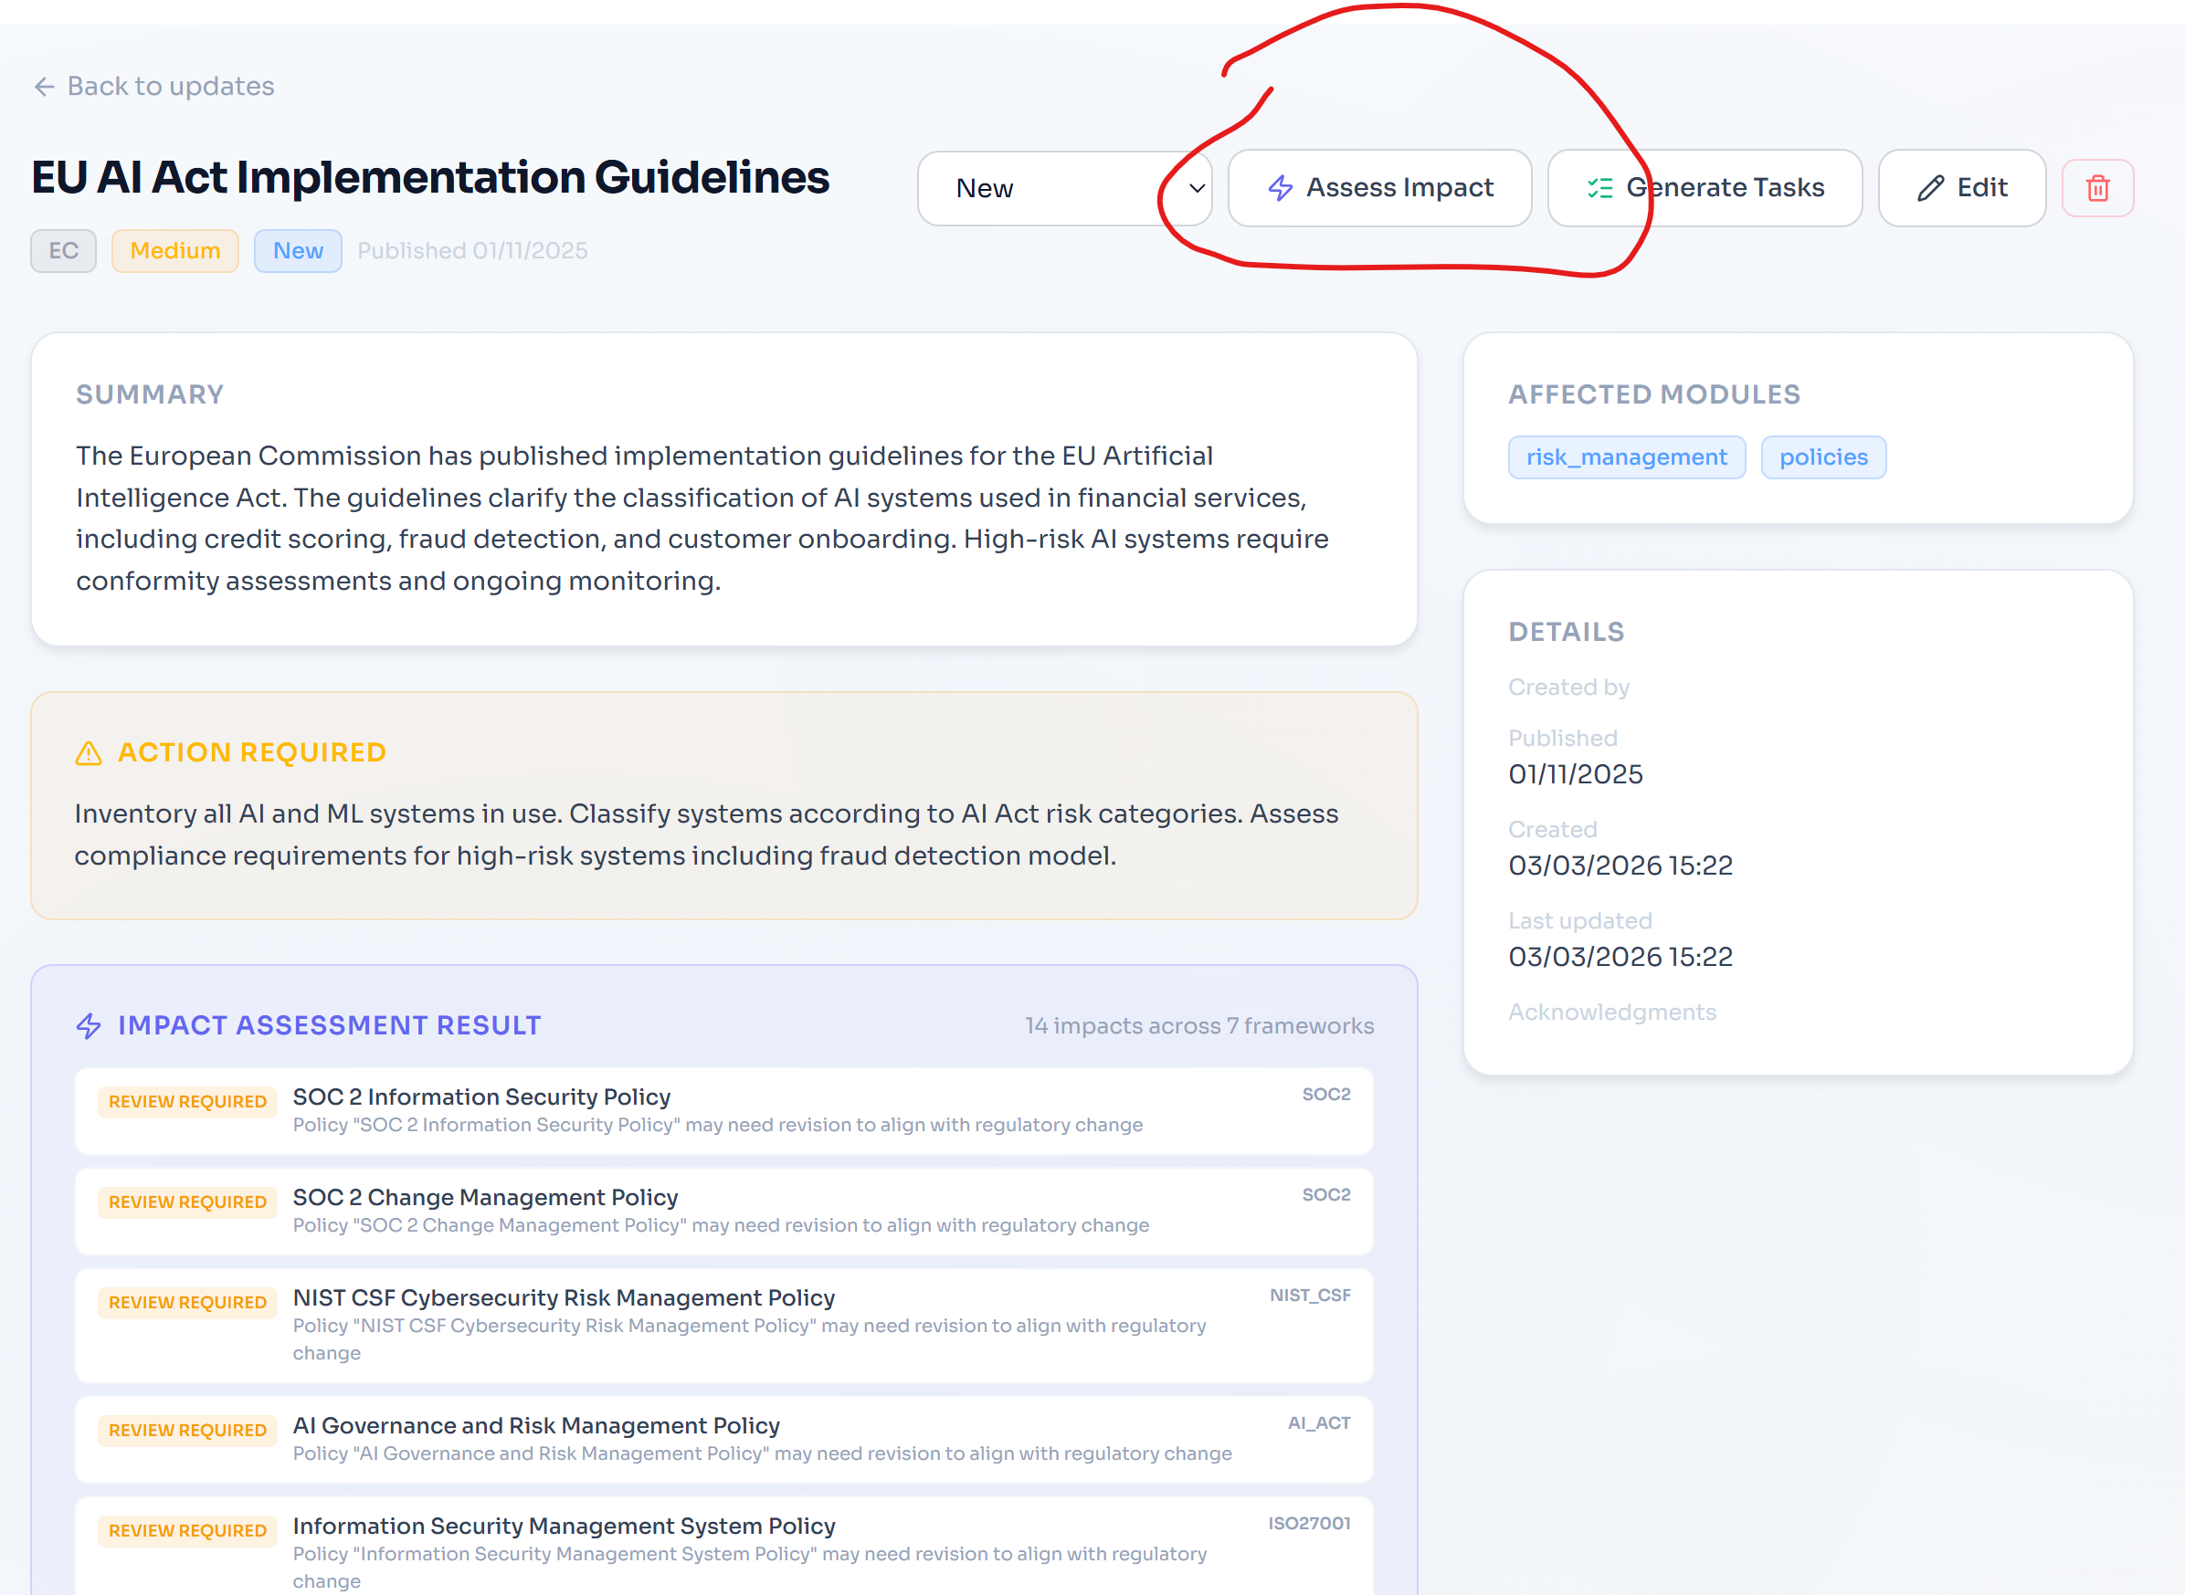Click the pencil icon on Edit
This screenshot has height=1595, width=2185.
click(1930, 188)
